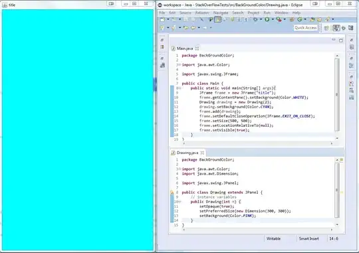Click the cyan panel in the title window
The image size is (359, 253).
click(x=78, y=129)
